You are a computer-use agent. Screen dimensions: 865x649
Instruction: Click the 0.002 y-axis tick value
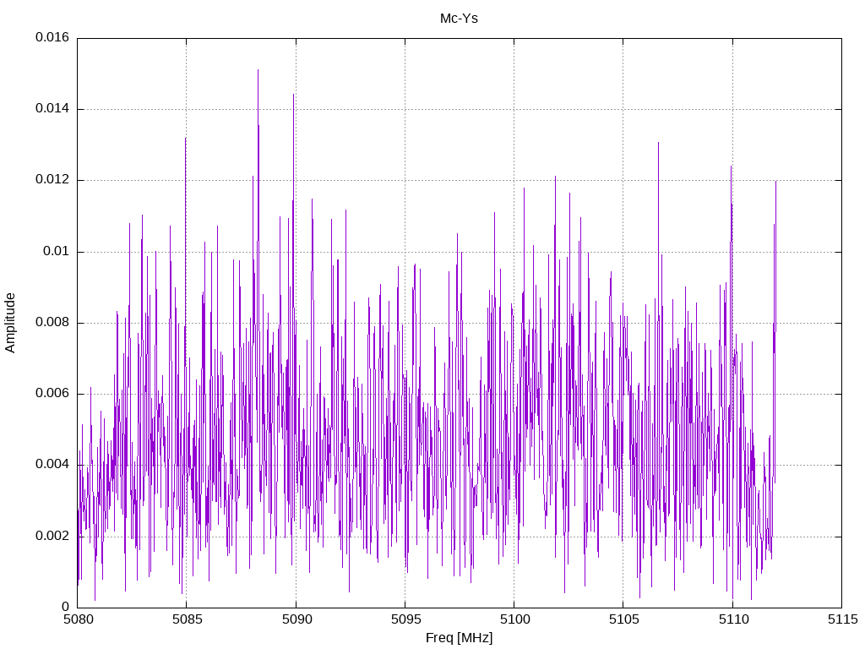click(x=52, y=536)
